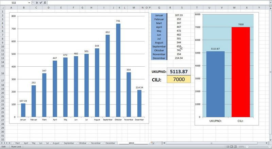This screenshot has height=149, width=272.
Task: Select the Novembar sheet tab
Action: tap(96, 143)
